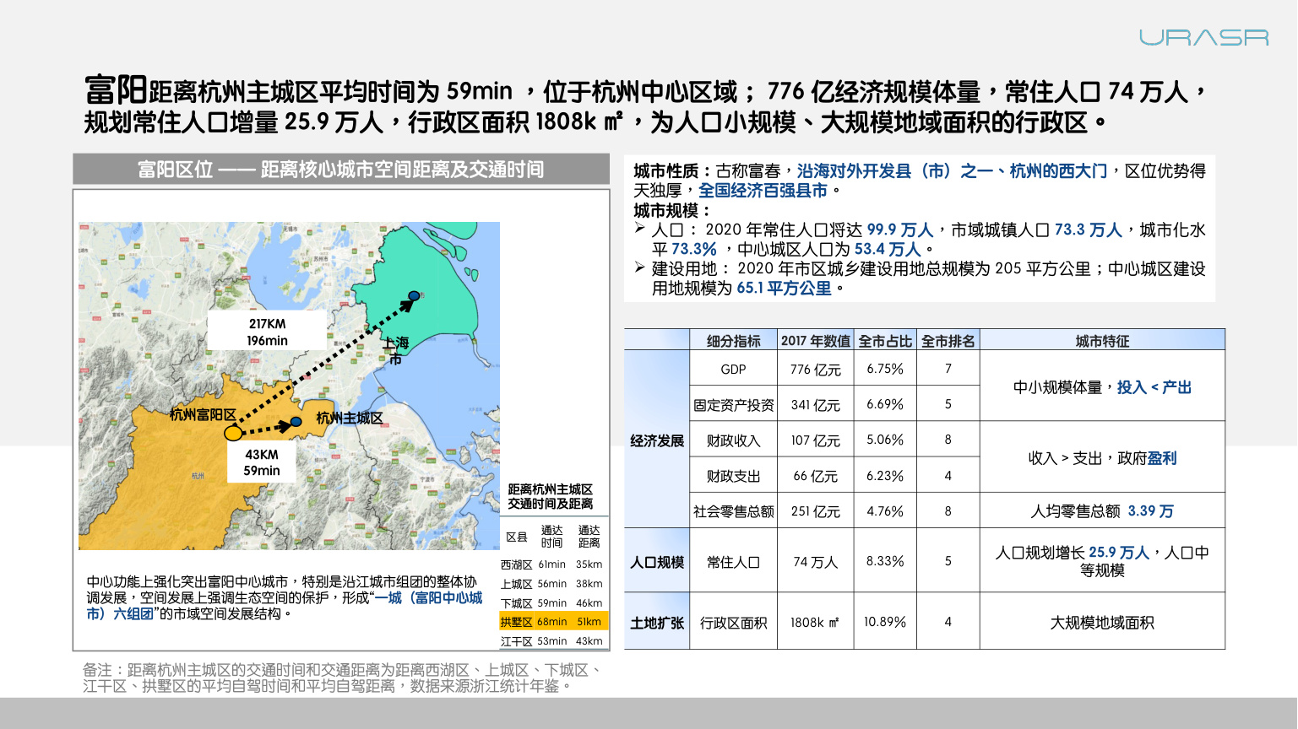
Task: Click the 城市性质 heading text
Action: point(674,171)
